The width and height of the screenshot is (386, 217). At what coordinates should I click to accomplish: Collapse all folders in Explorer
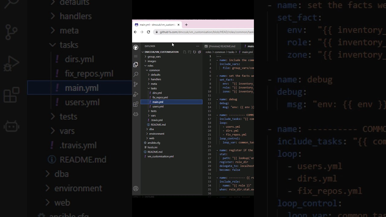pyautogui.click(x=199, y=52)
